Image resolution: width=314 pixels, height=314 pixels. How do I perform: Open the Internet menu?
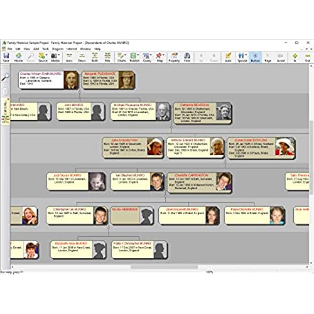click(x=72, y=49)
